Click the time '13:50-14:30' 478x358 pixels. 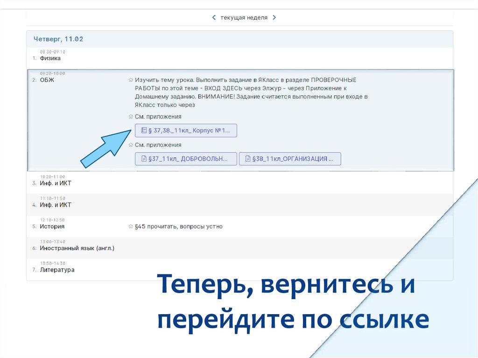point(52,263)
